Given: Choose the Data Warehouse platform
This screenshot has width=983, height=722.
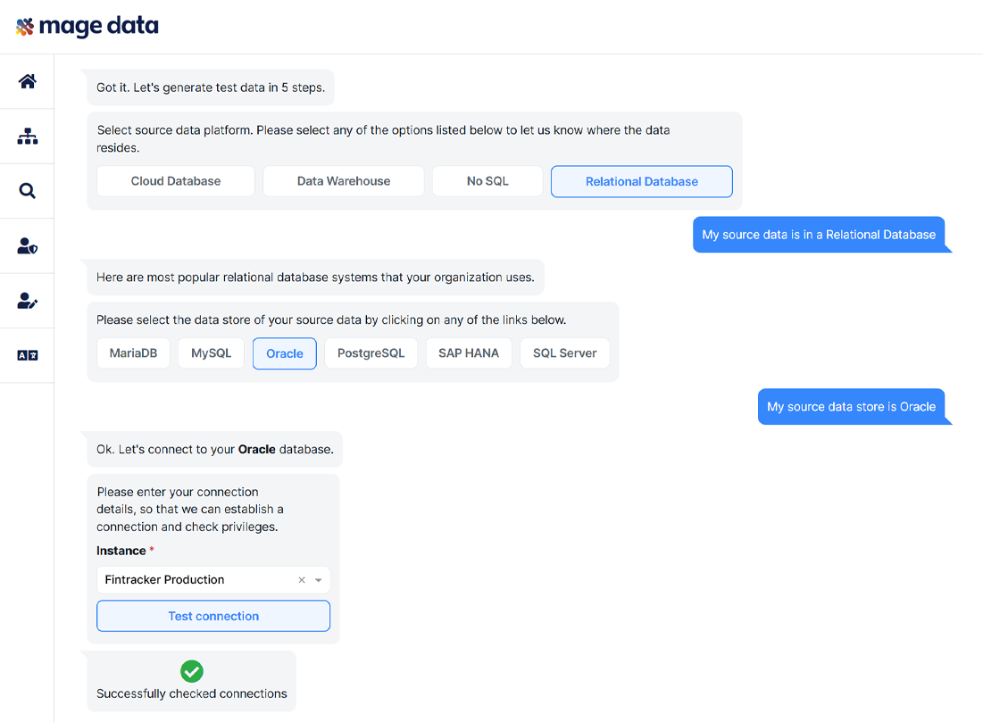Looking at the screenshot, I should (344, 181).
